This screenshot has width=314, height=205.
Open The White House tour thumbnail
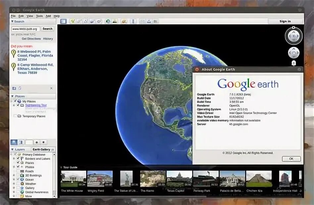[x=73, y=179]
